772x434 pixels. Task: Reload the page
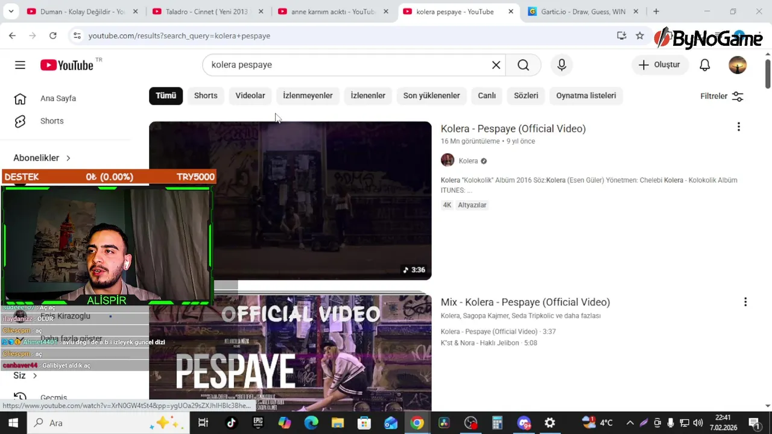coord(53,36)
